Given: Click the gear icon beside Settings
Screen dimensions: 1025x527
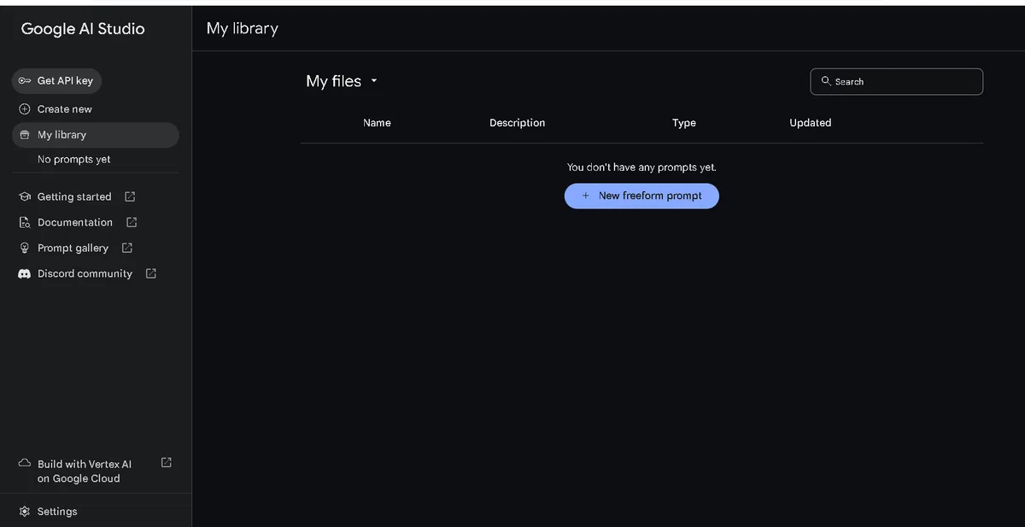Looking at the screenshot, I should point(25,512).
